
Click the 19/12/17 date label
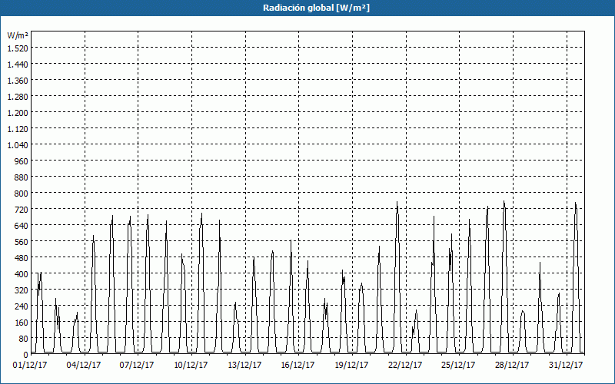coord(351,365)
